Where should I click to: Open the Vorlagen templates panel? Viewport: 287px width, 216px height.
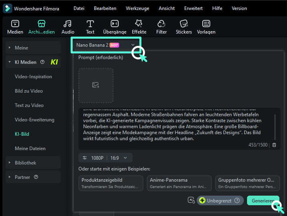click(206, 27)
